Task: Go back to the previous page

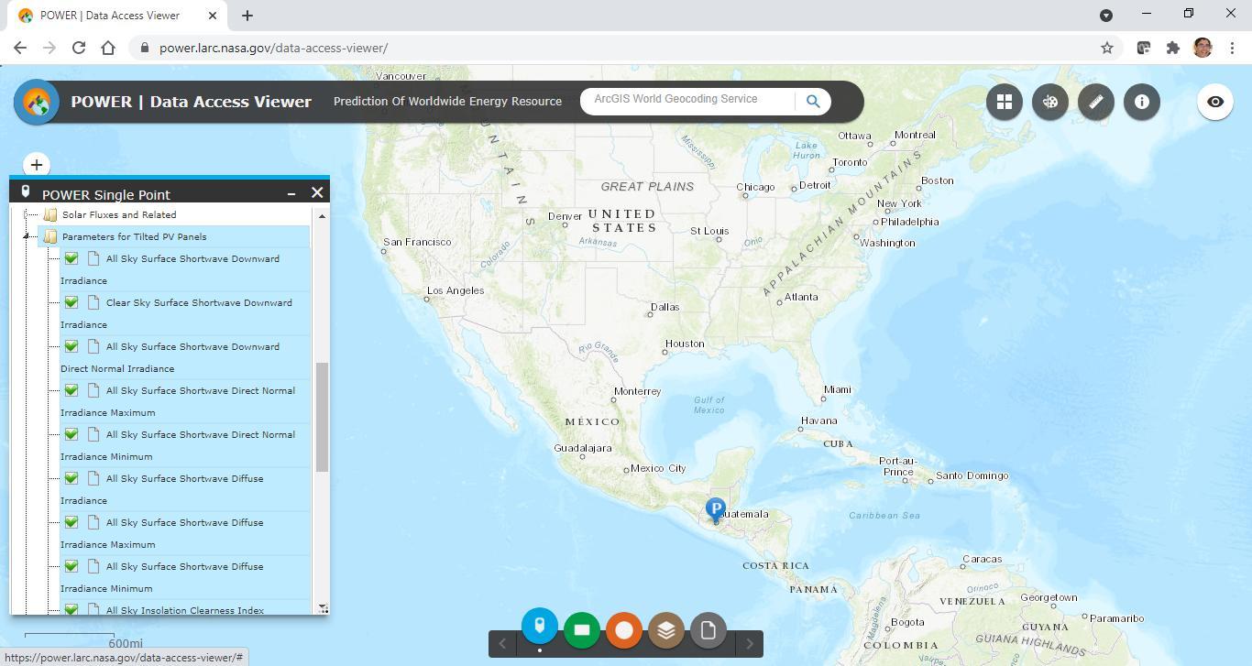Action: tap(20, 48)
